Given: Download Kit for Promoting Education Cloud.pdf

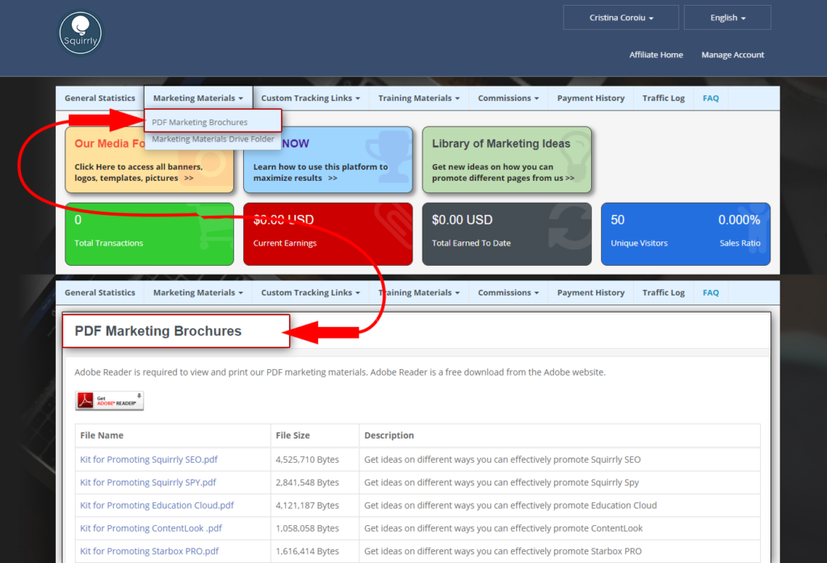Looking at the screenshot, I should coord(157,506).
